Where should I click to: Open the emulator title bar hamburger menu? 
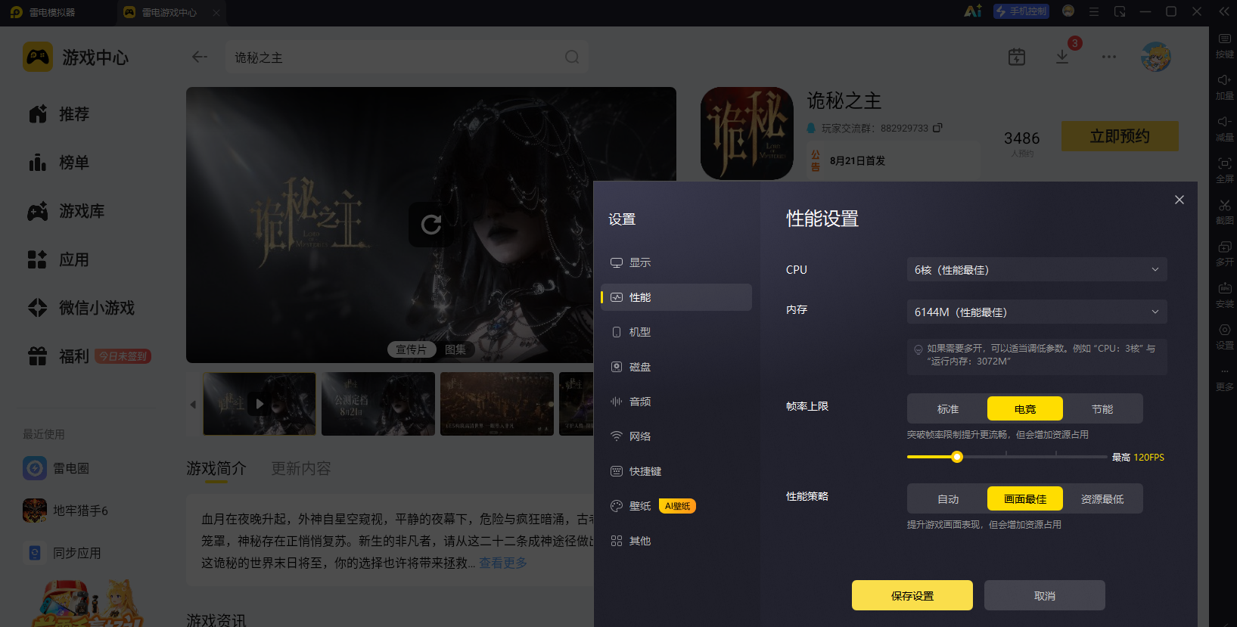(1094, 11)
